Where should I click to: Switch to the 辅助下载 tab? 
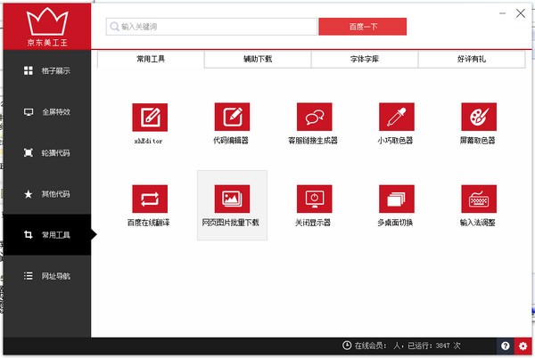tap(258, 60)
